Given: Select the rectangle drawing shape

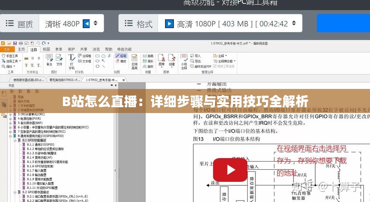Looking at the screenshot, I should 97,56.
